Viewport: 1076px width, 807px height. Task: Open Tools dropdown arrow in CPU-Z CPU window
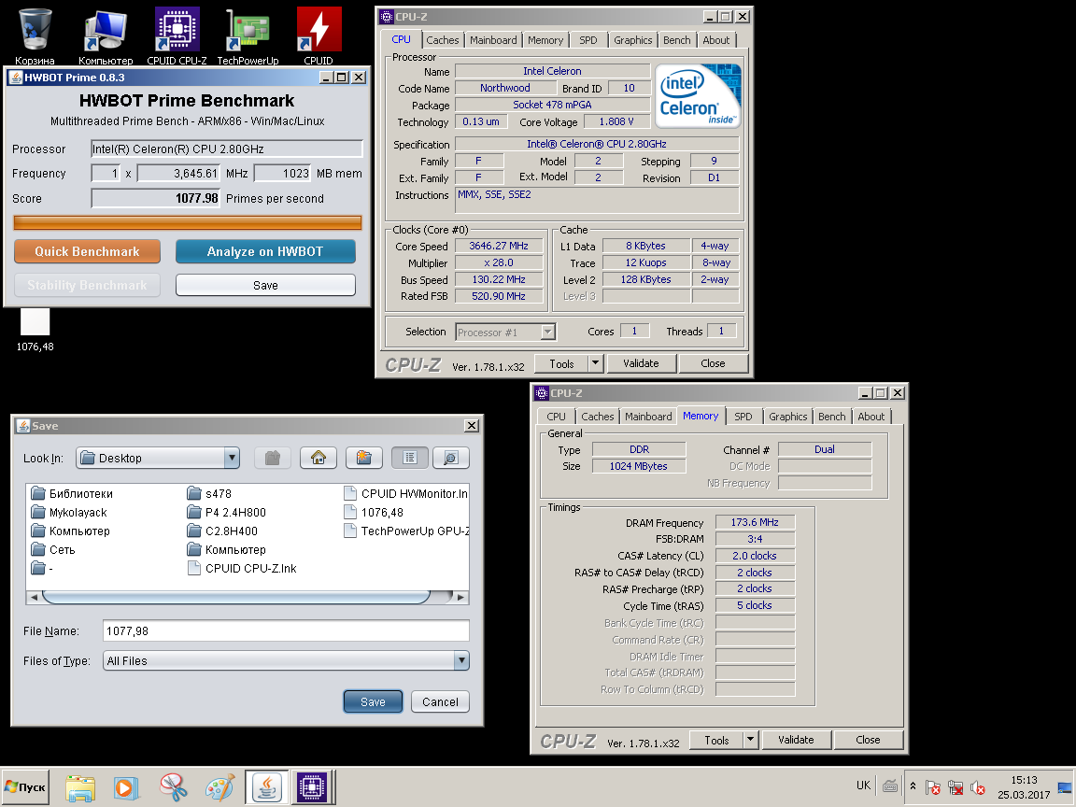(595, 363)
